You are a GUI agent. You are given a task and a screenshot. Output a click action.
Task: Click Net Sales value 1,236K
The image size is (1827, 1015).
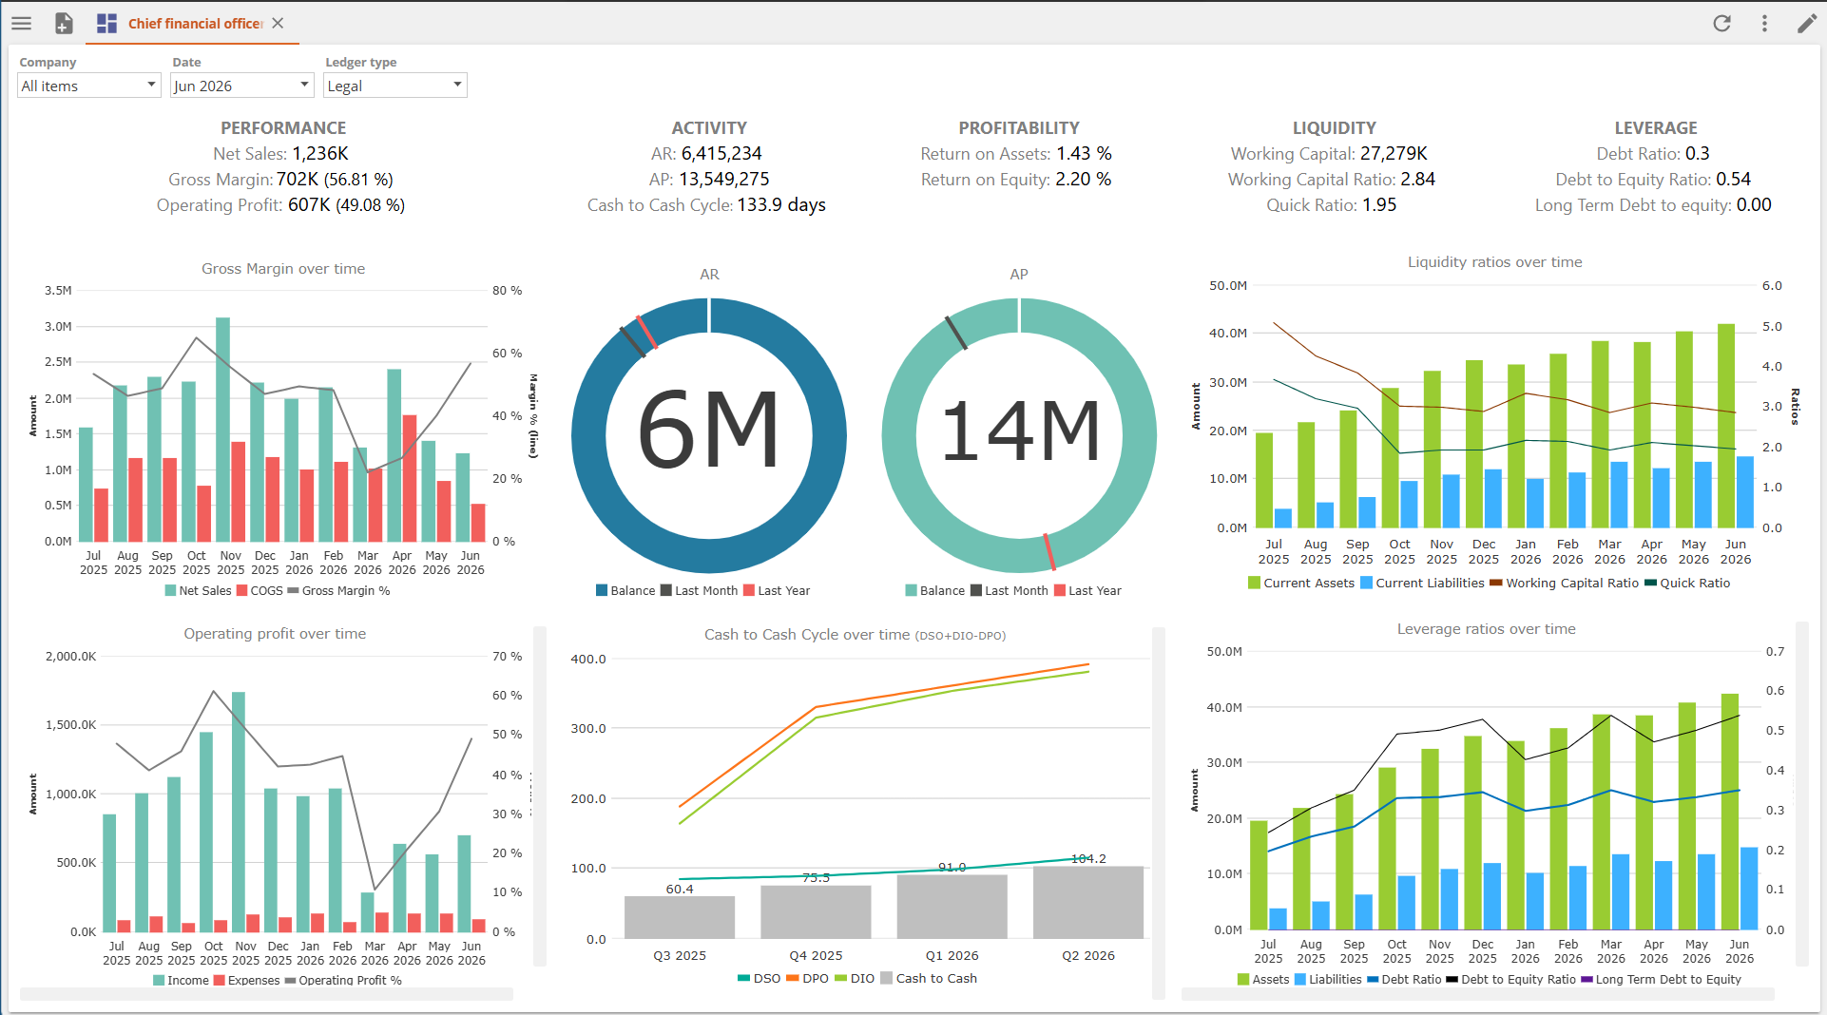(x=320, y=154)
